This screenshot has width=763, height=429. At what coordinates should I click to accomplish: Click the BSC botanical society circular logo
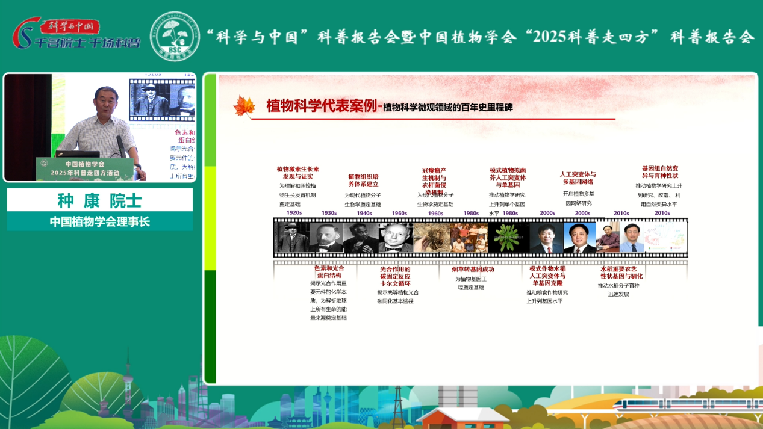click(175, 36)
